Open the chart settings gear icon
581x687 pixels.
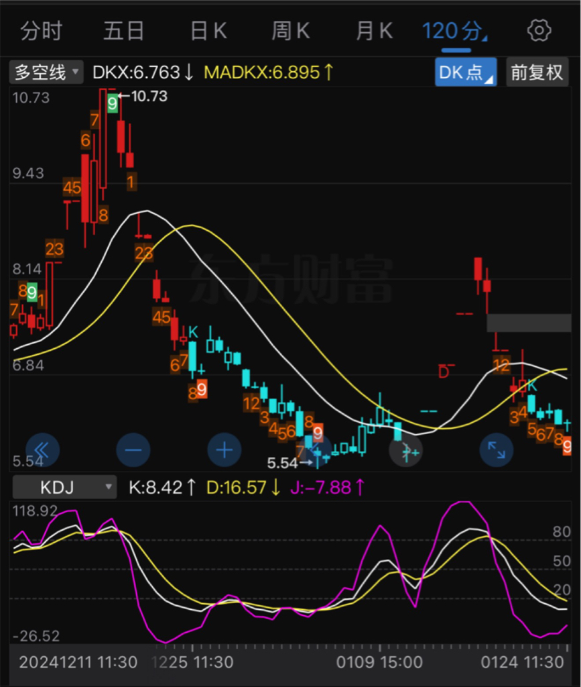click(539, 31)
